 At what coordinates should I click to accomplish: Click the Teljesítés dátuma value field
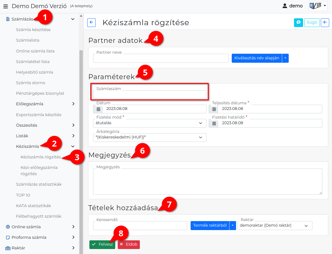coord(270,109)
